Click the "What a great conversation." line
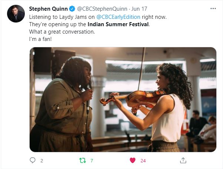Viewport: 223px width, 169px height. pos(62,32)
